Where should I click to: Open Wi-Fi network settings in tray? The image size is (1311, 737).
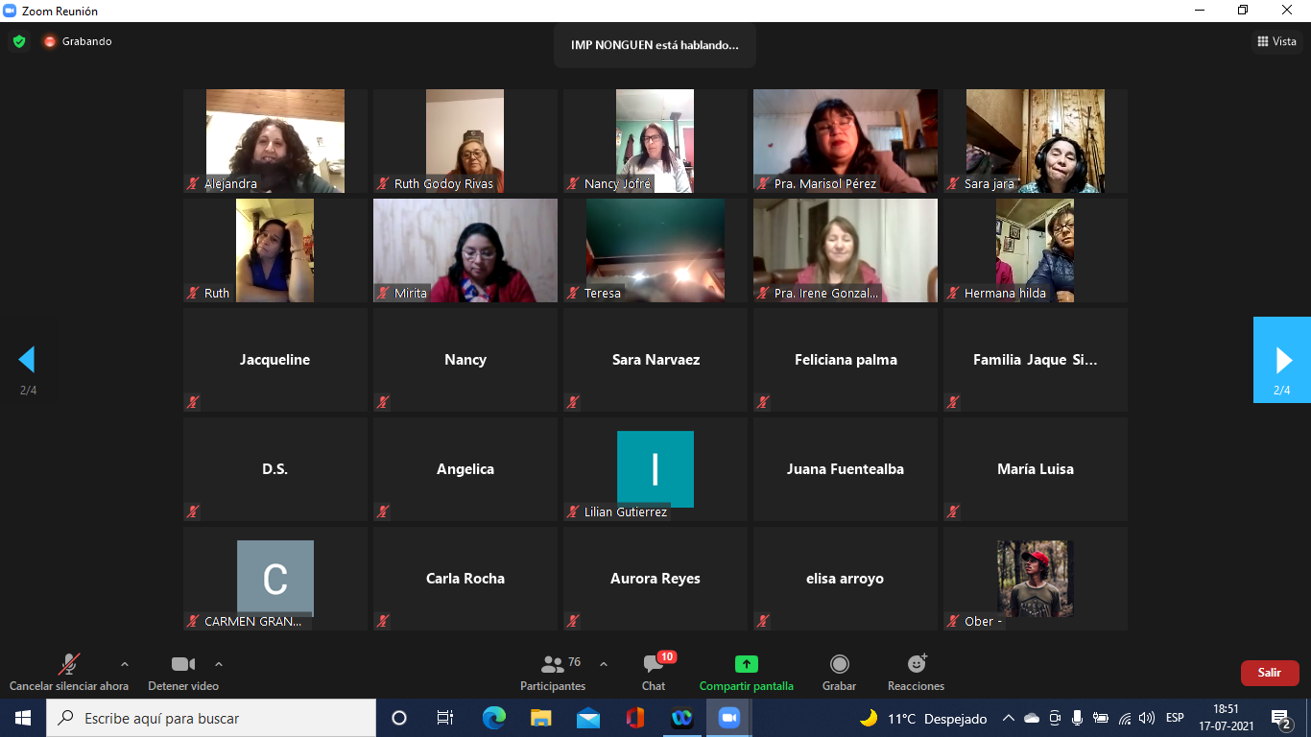click(x=1124, y=718)
